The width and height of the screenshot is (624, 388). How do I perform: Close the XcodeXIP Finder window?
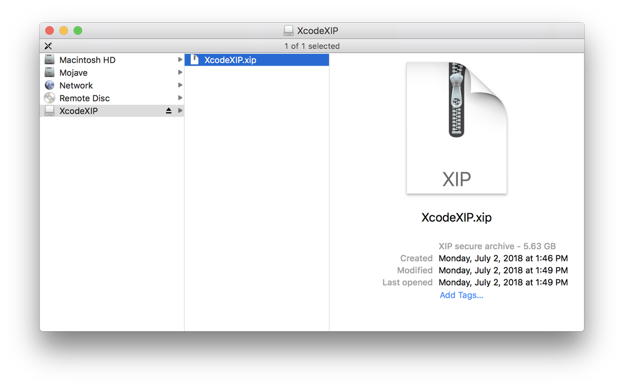pos(50,31)
